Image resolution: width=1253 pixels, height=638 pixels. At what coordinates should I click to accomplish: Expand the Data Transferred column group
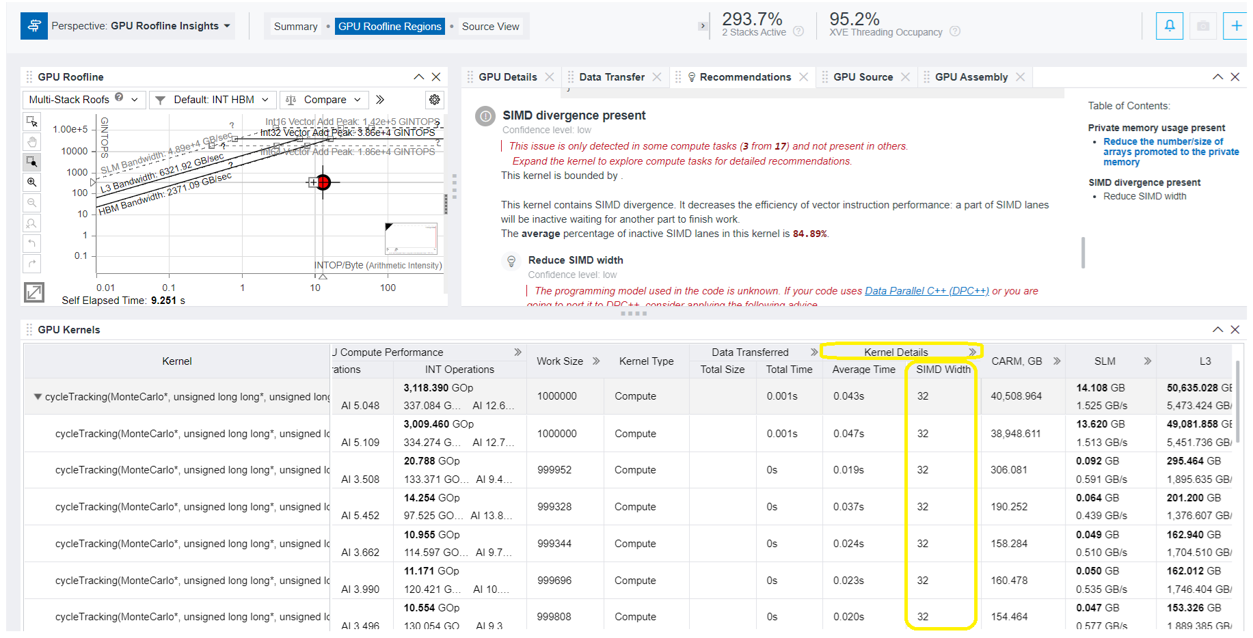(814, 352)
